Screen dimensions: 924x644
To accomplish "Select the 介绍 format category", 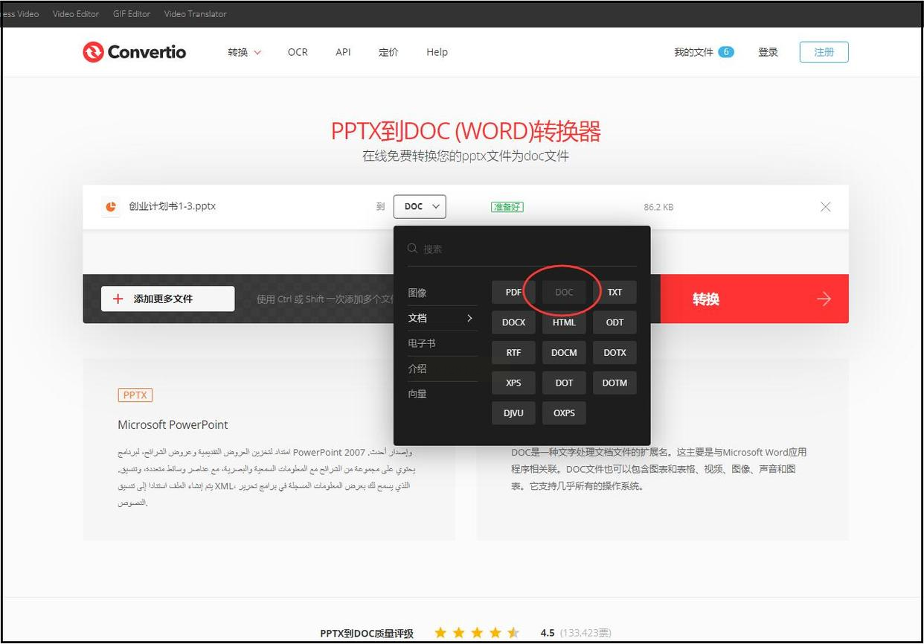I will 417,369.
